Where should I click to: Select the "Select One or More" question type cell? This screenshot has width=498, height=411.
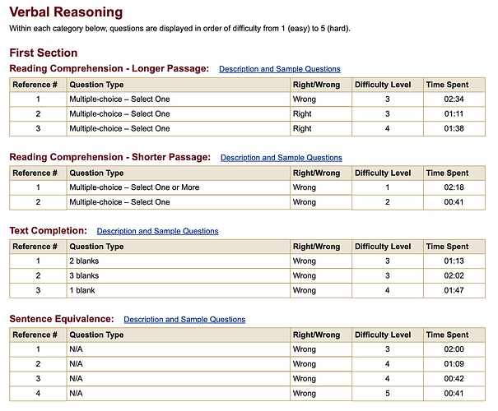pos(134,187)
